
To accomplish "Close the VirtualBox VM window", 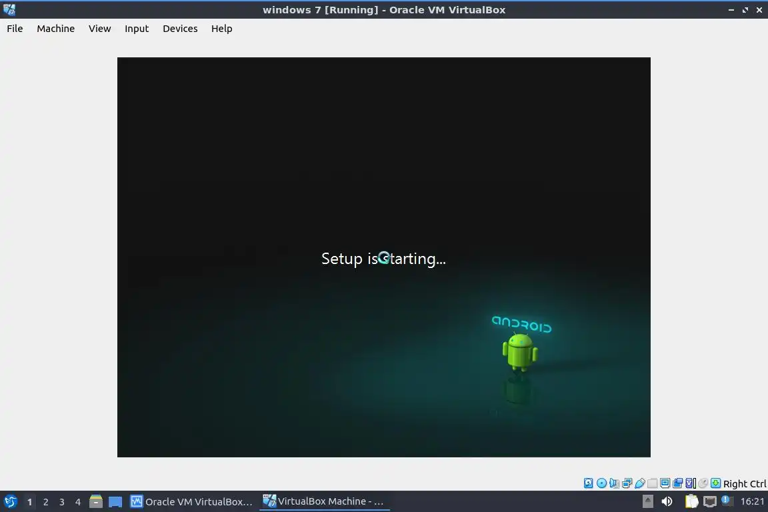I will (x=759, y=10).
